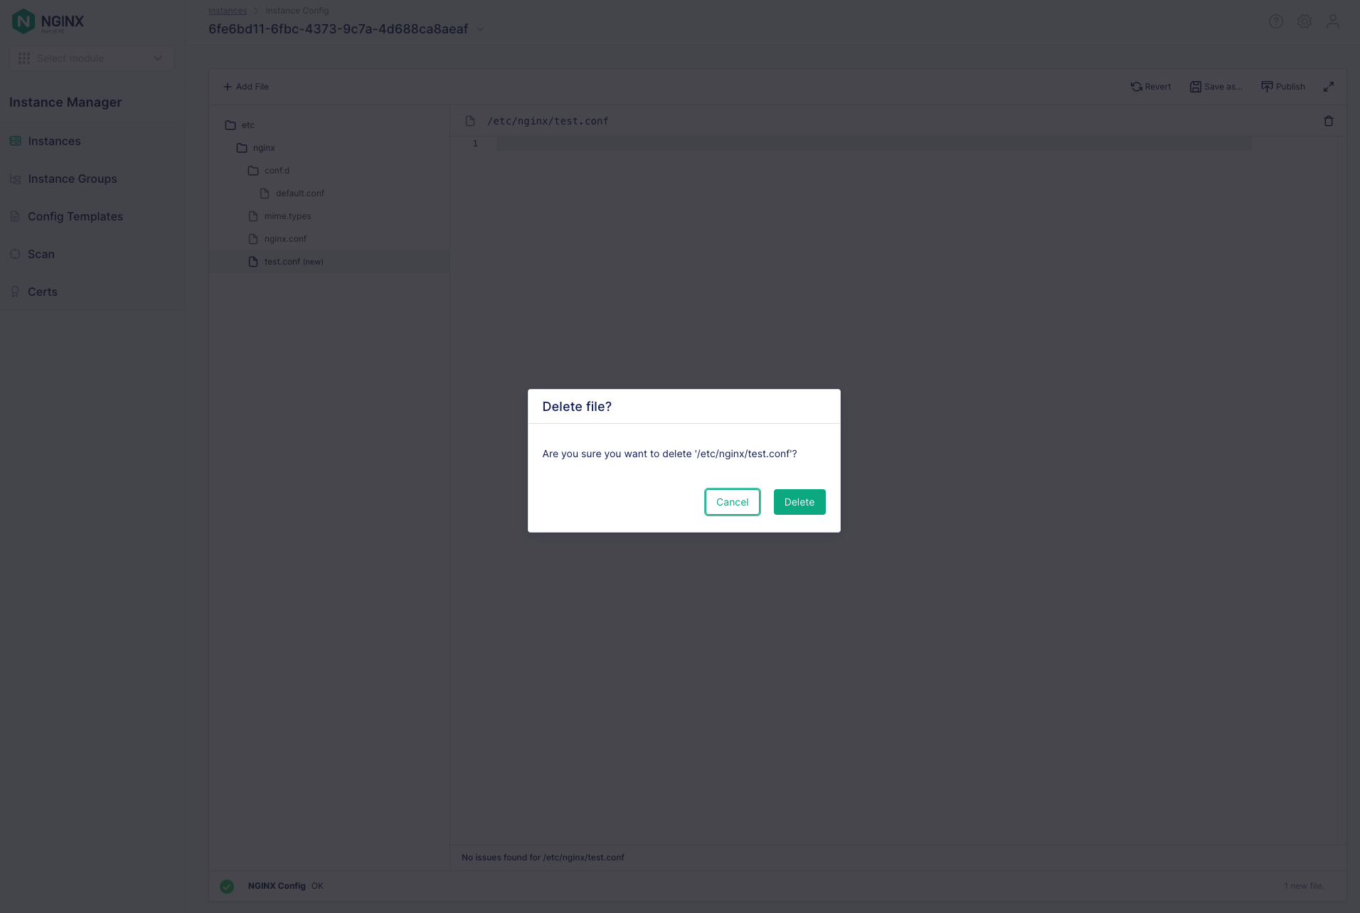This screenshot has width=1360, height=913.
Task: Click the expand editor fullscreen icon
Action: [1328, 87]
